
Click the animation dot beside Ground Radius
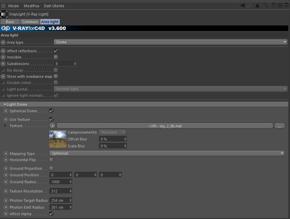pos(6,182)
